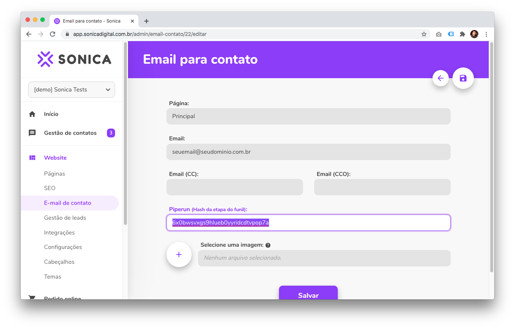Click the camera extension icon

point(439,34)
